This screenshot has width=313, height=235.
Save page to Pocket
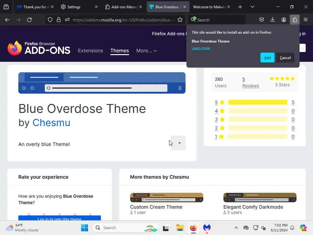tap(262, 20)
